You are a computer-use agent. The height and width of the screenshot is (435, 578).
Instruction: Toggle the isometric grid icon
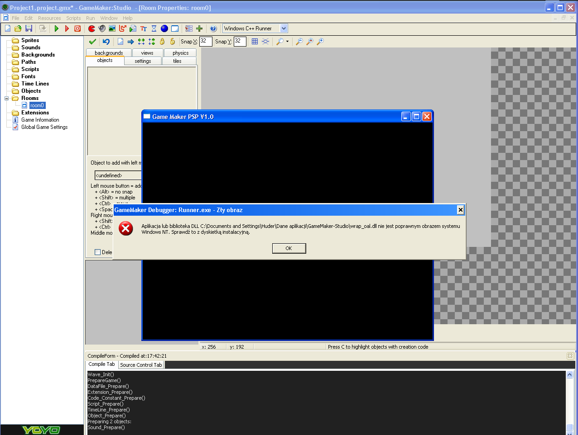tap(265, 42)
